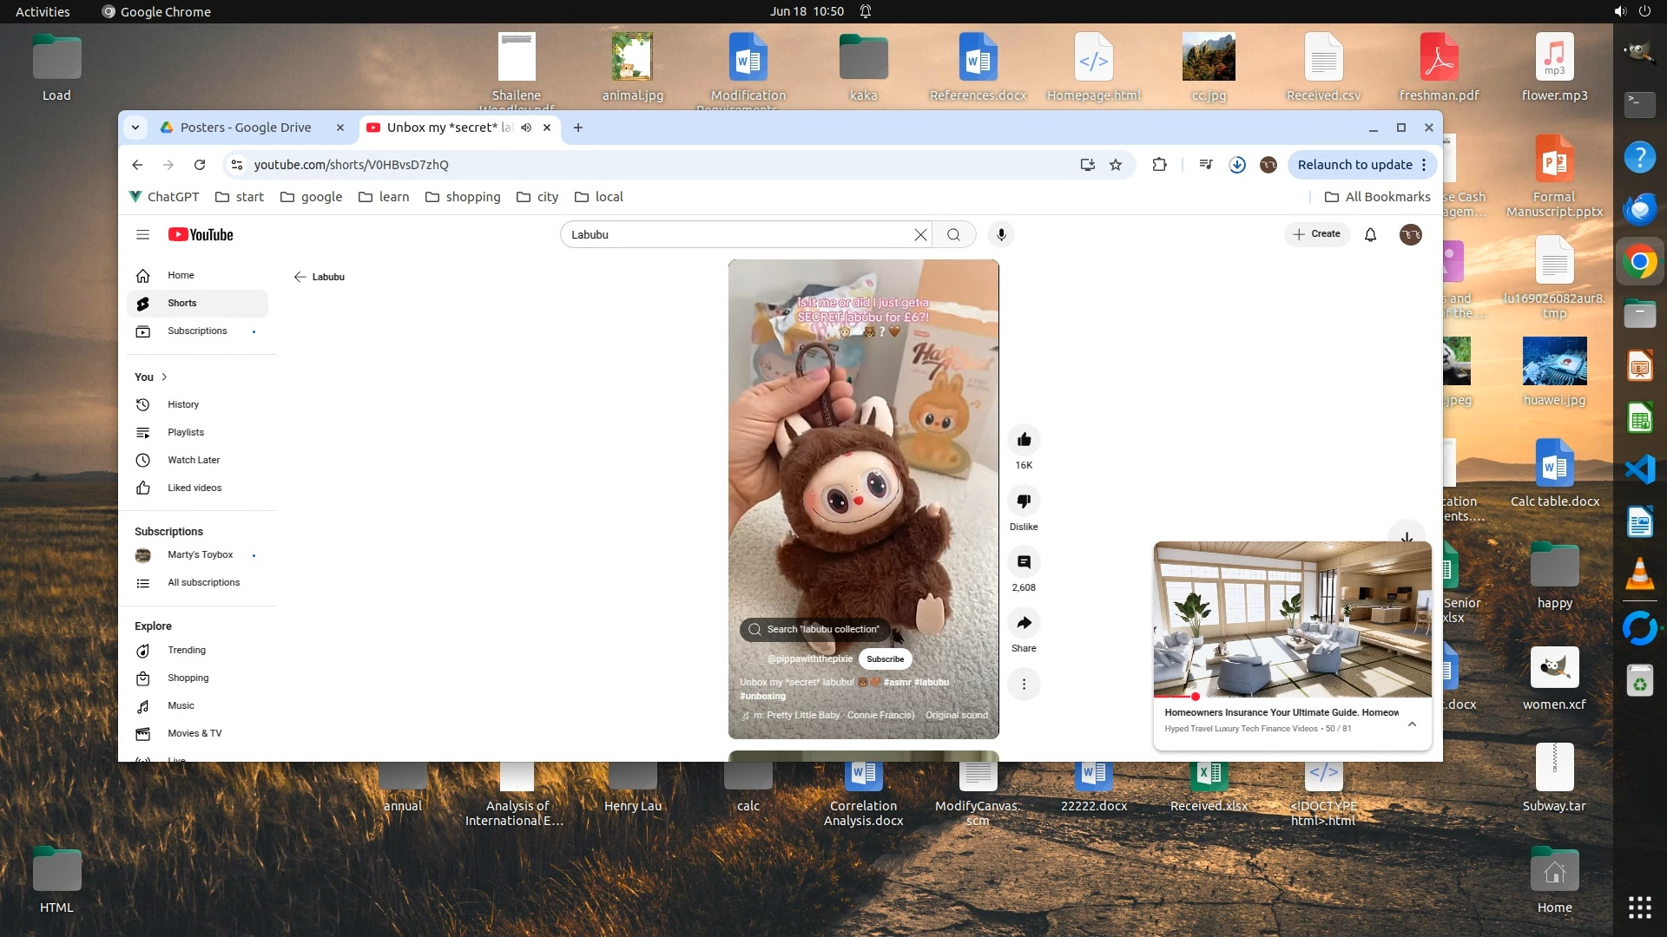Mute the YouTube tab audio

pos(526,128)
